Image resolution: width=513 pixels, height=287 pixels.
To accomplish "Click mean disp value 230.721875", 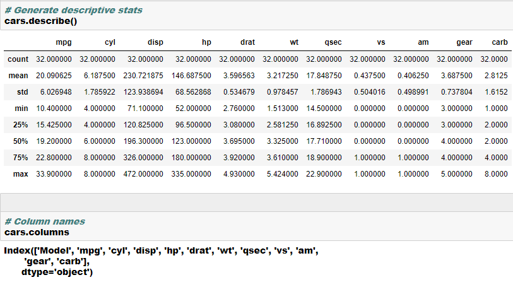I will (143, 76).
